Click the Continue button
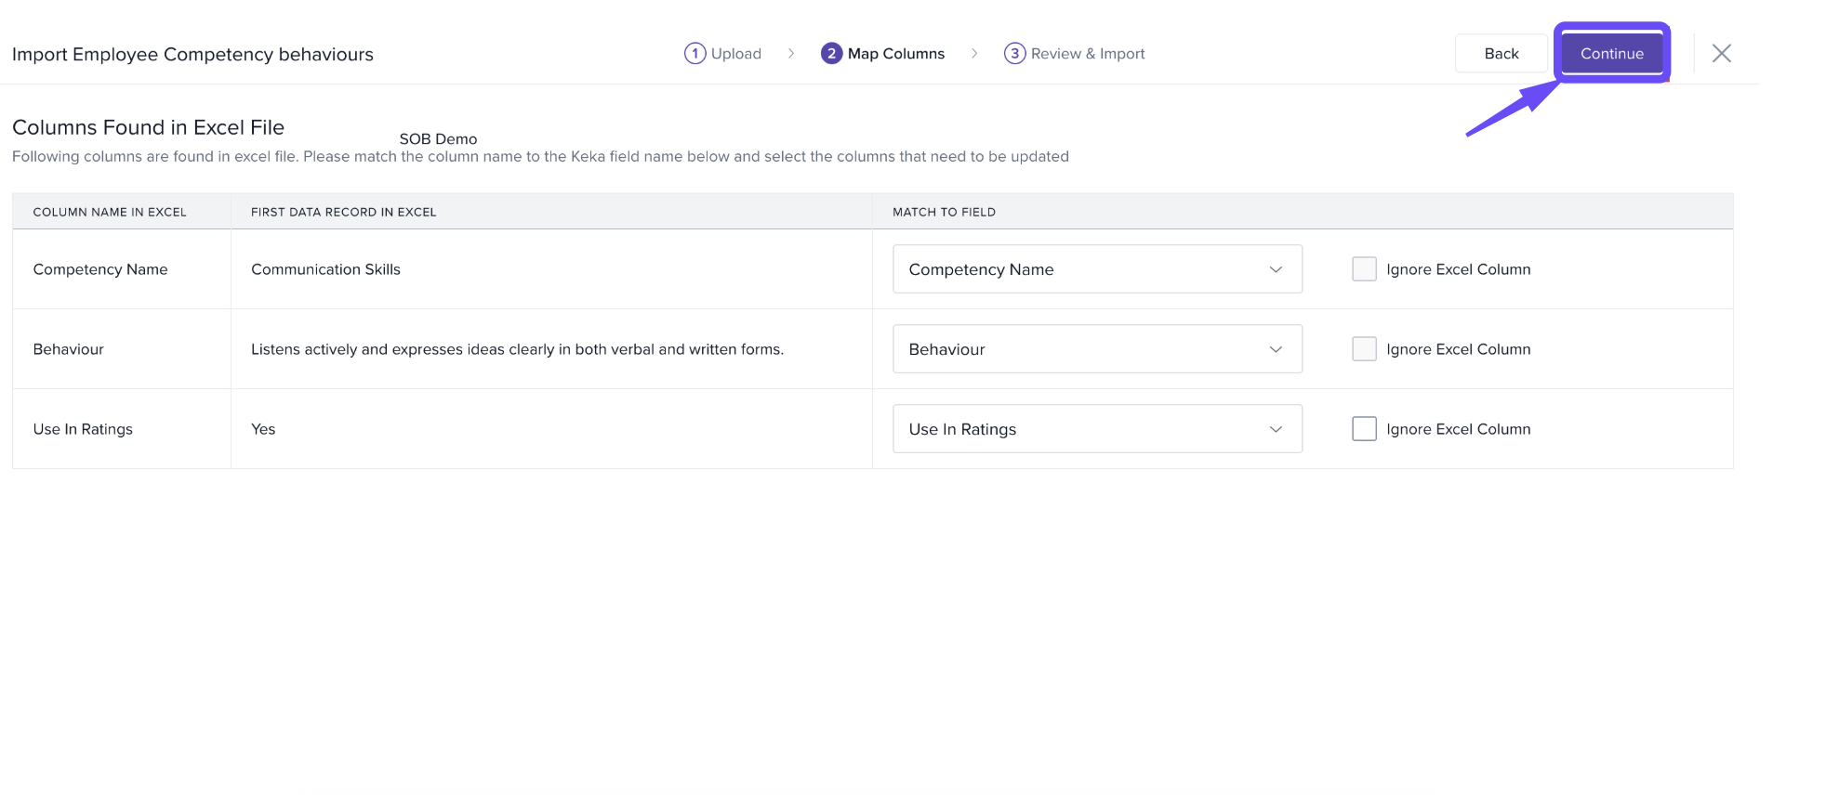The width and height of the screenshot is (1839, 795). [x=1611, y=54]
